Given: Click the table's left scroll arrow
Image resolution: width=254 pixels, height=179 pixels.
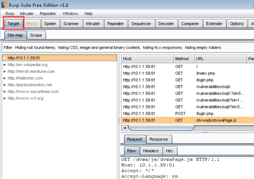Looking at the screenshot, I should [125, 128].
